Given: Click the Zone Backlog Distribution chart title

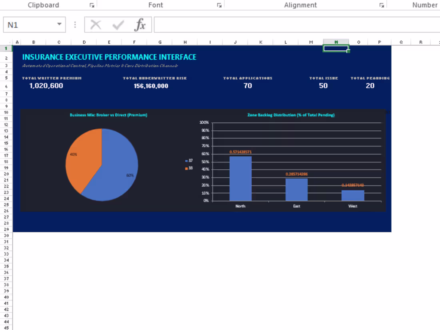Looking at the screenshot, I should click(x=291, y=115).
